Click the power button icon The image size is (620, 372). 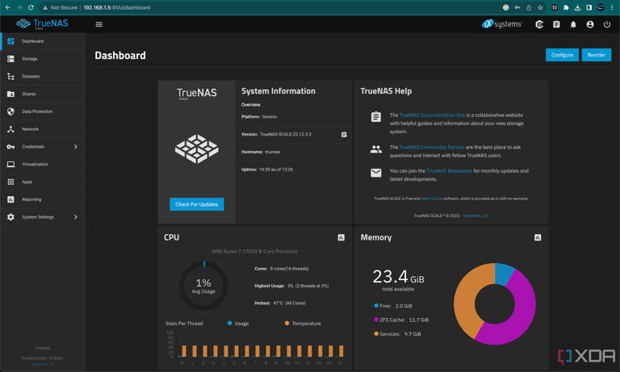[x=607, y=24]
